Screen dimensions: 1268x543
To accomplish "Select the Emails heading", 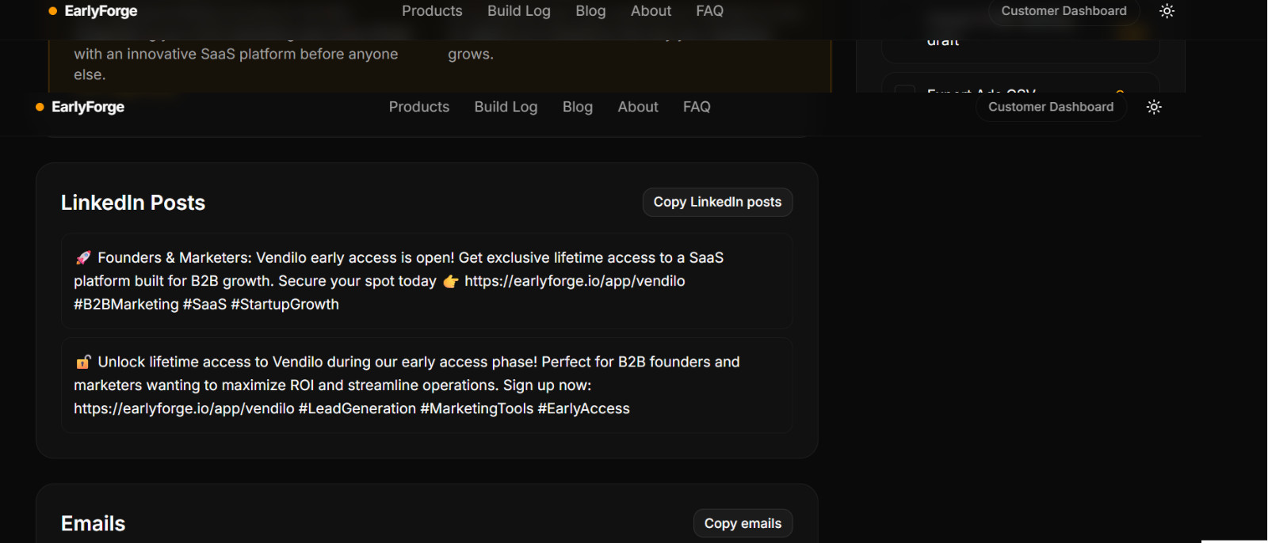I will click(93, 524).
